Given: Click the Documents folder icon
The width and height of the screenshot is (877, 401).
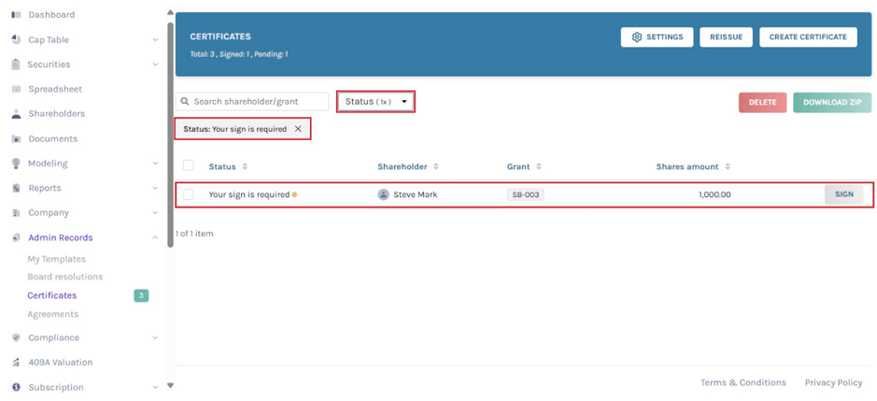Looking at the screenshot, I should click(16, 139).
